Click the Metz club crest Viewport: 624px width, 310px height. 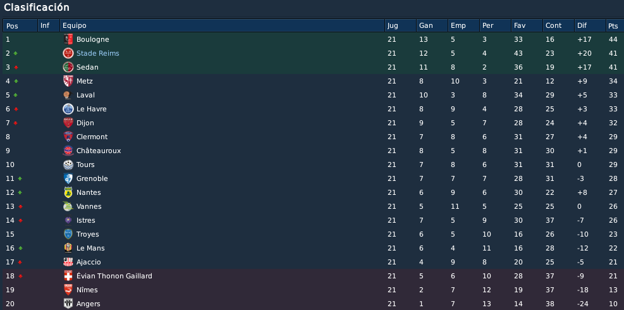point(68,81)
